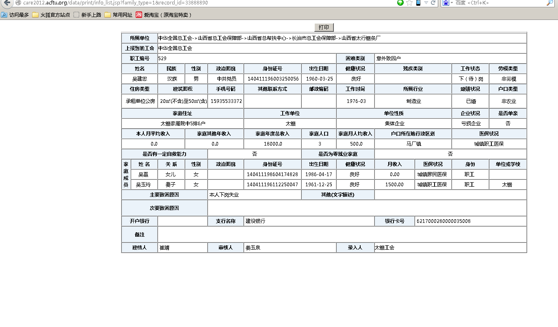The image size is (558, 327).
Task: Click the 意外致困户 difficulty category value
Action: [389, 59]
